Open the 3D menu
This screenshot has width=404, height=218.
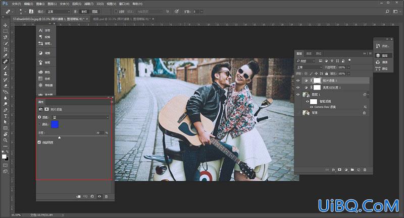(x=99, y=4)
